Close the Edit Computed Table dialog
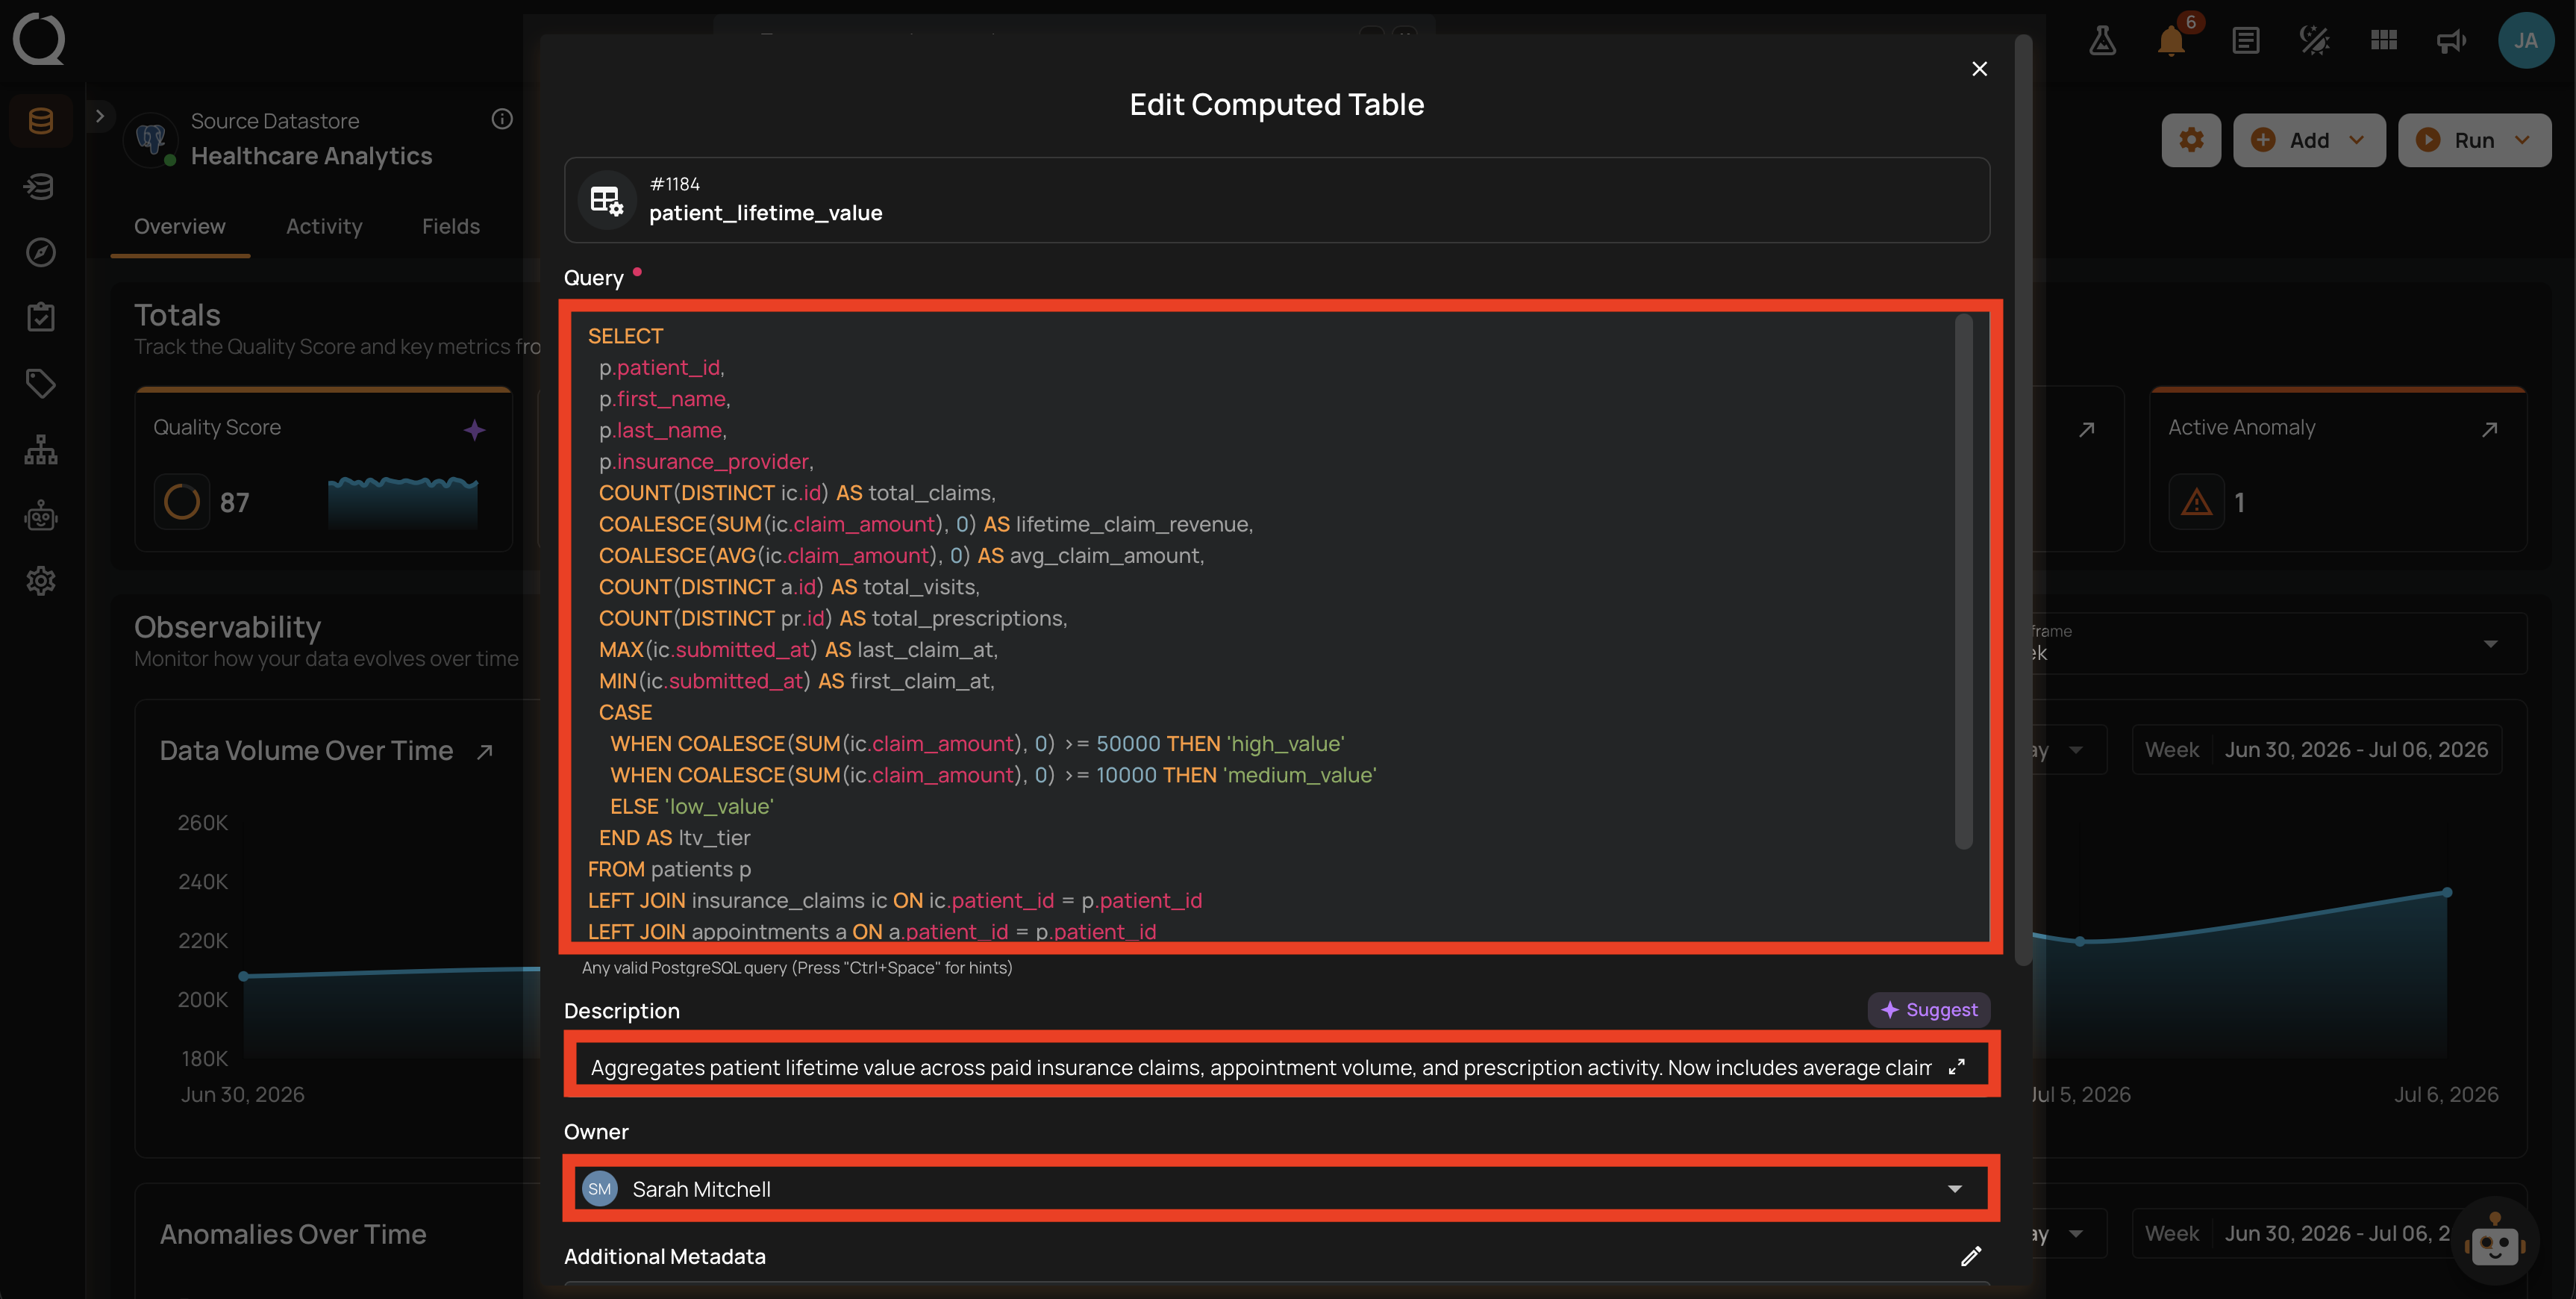The image size is (2576, 1299). 1979,68
